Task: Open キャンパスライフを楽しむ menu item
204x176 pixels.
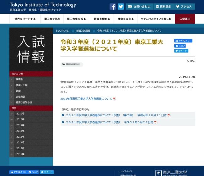Action: [x=156, y=19]
